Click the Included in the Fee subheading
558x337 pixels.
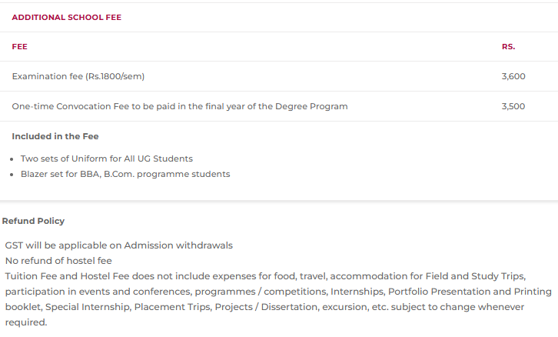pos(55,136)
